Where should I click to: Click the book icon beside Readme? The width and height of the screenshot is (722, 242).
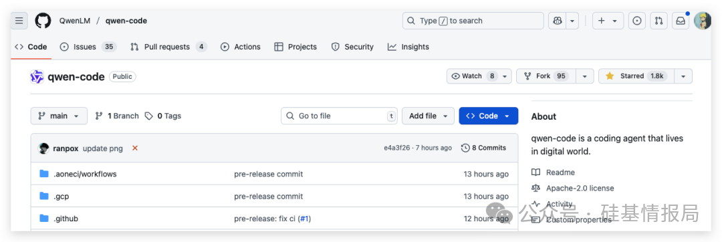tap(535, 172)
